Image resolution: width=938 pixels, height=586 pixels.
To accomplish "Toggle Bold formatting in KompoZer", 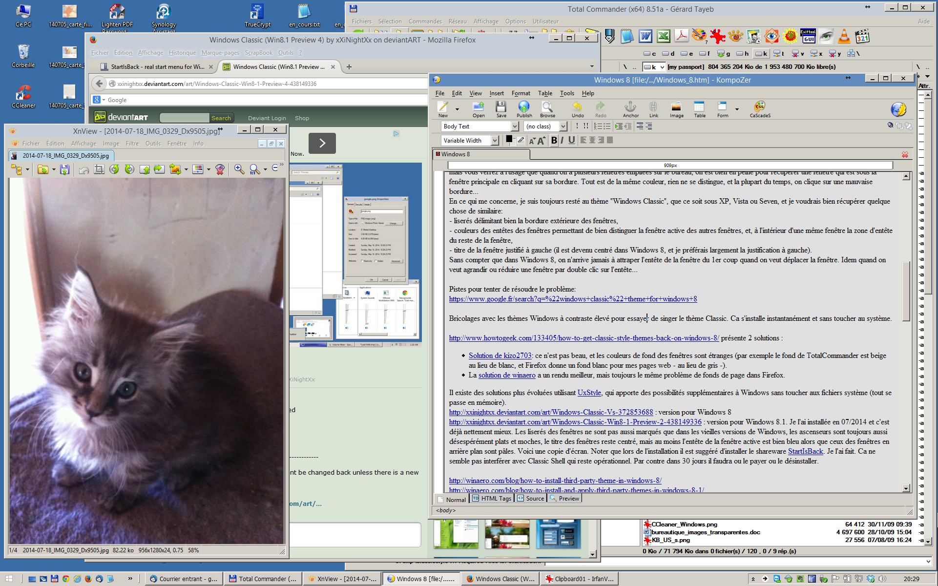I will point(554,140).
